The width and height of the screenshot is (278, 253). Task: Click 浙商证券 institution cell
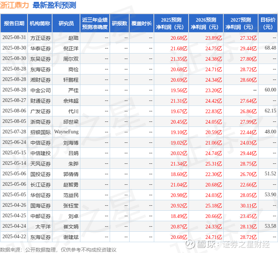coord(41,122)
